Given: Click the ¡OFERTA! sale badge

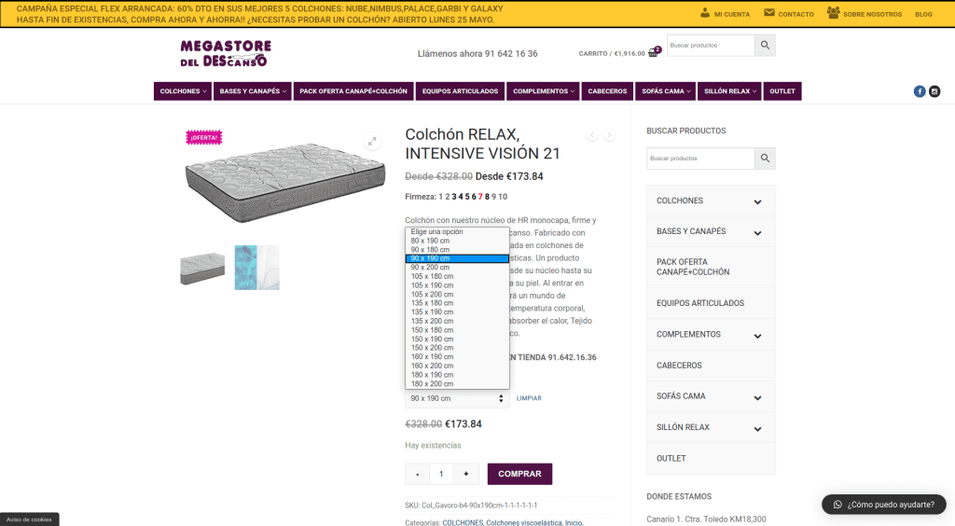Looking at the screenshot, I should tap(204, 138).
